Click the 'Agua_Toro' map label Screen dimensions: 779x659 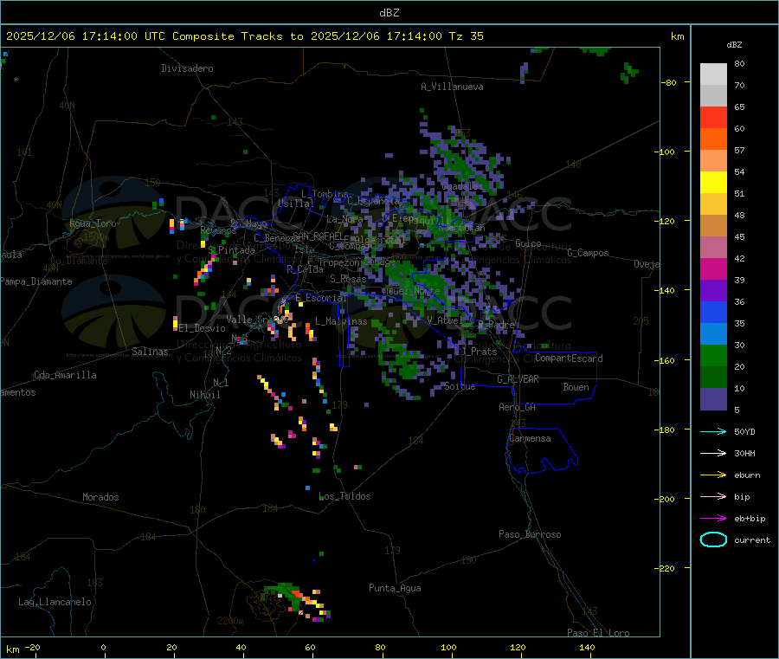pos(93,223)
